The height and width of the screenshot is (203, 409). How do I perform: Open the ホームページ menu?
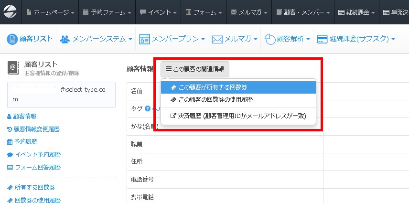point(50,12)
